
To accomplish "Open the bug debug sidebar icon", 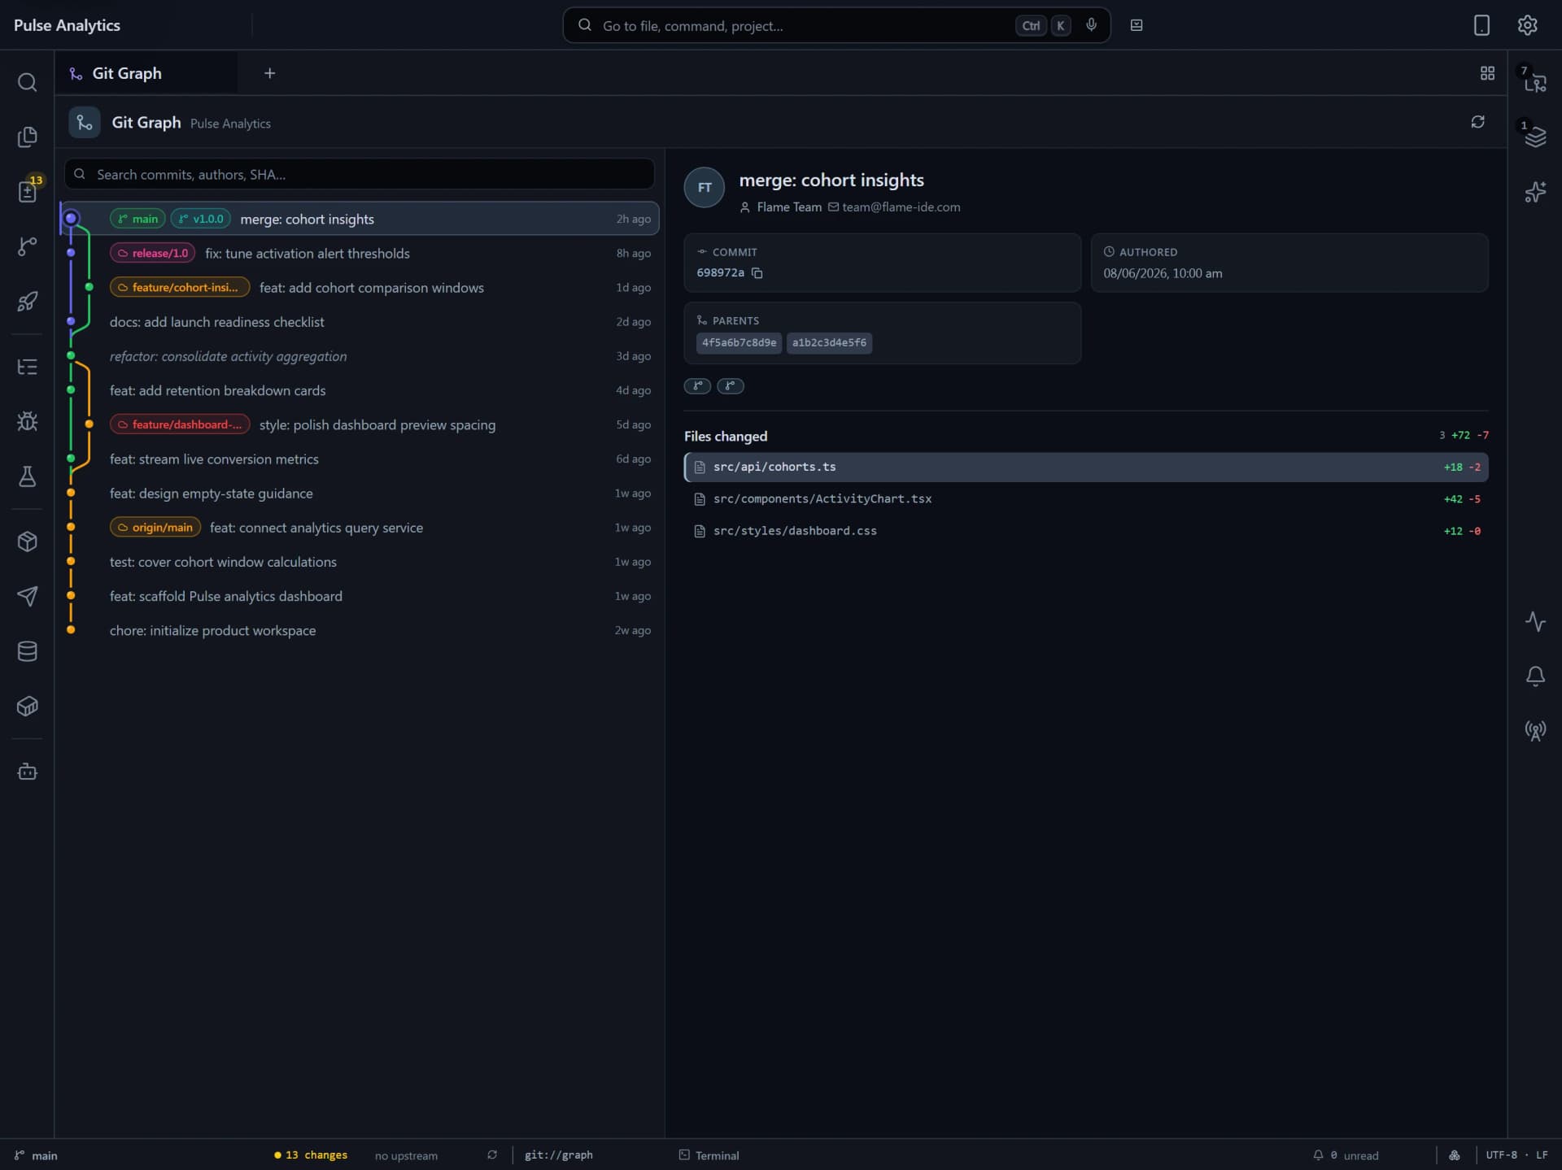I will 27,421.
